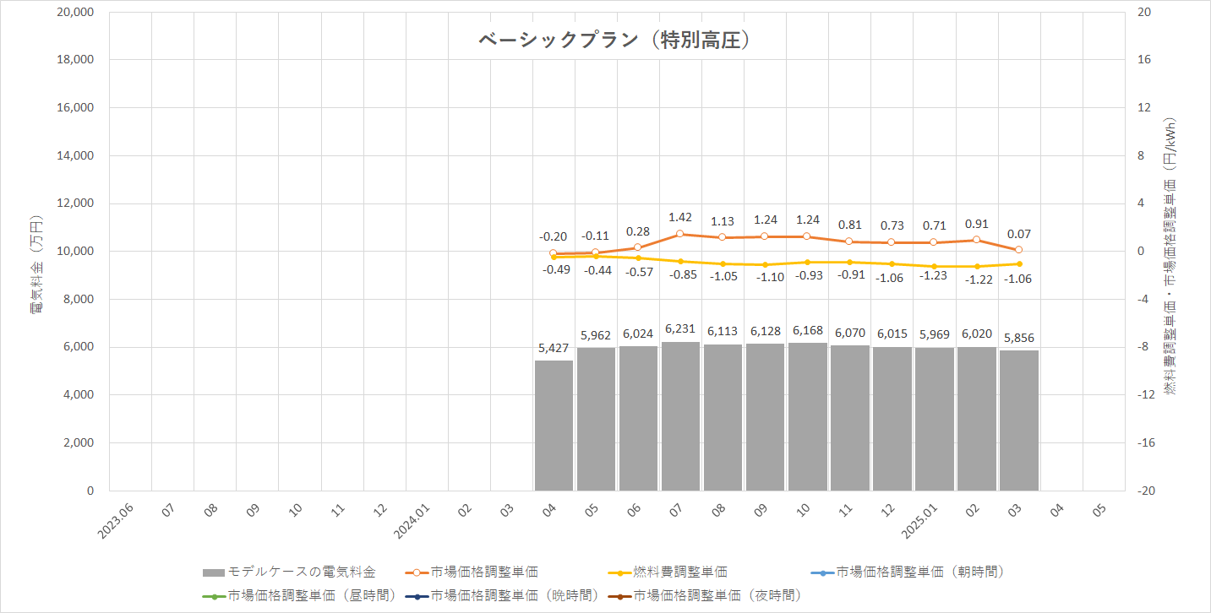Click the bar labeled 5,427 for month 04
The width and height of the screenshot is (1211, 613).
point(554,426)
